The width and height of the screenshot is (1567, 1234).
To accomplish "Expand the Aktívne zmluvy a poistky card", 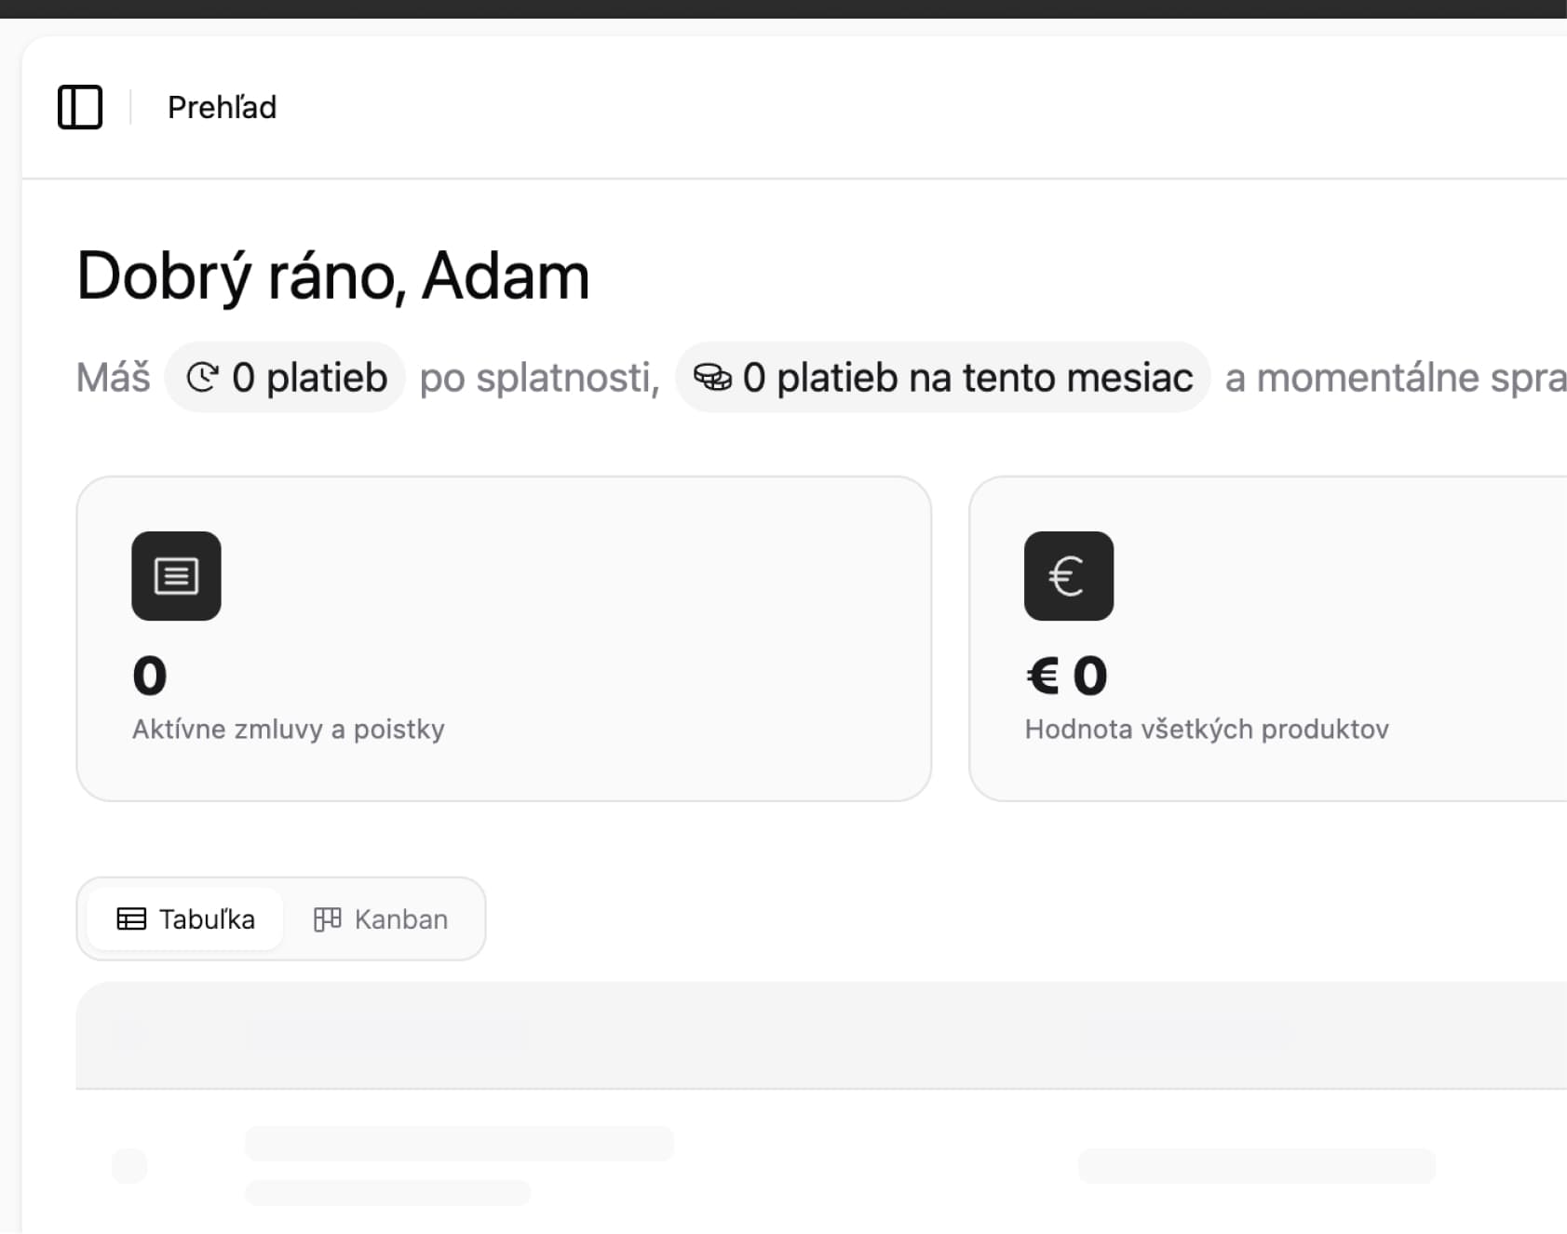I will click(x=503, y=636).
